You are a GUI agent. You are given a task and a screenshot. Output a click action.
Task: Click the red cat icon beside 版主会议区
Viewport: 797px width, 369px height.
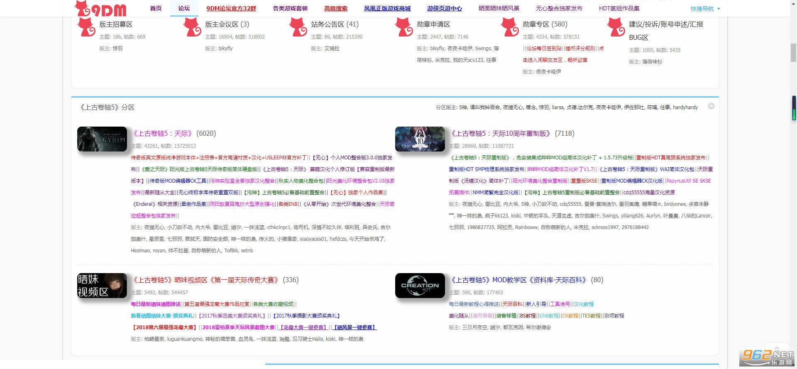click(192, 27)
